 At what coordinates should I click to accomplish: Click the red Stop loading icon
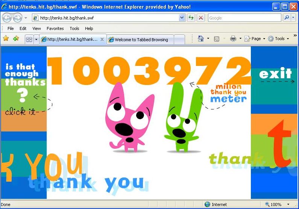201,18
